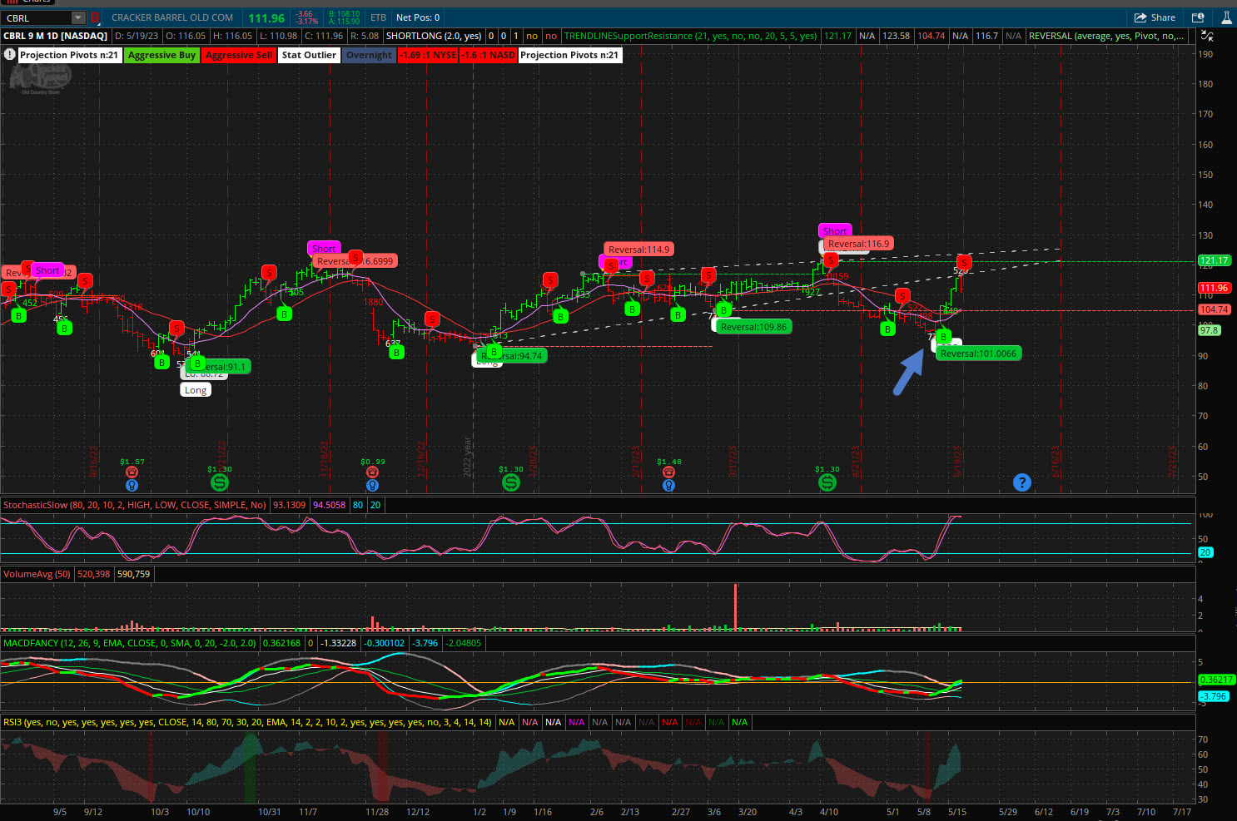Click the 3/20 date on time axis
The height and width of the screenshot is (821, 1237).
(x=748, y=812)
